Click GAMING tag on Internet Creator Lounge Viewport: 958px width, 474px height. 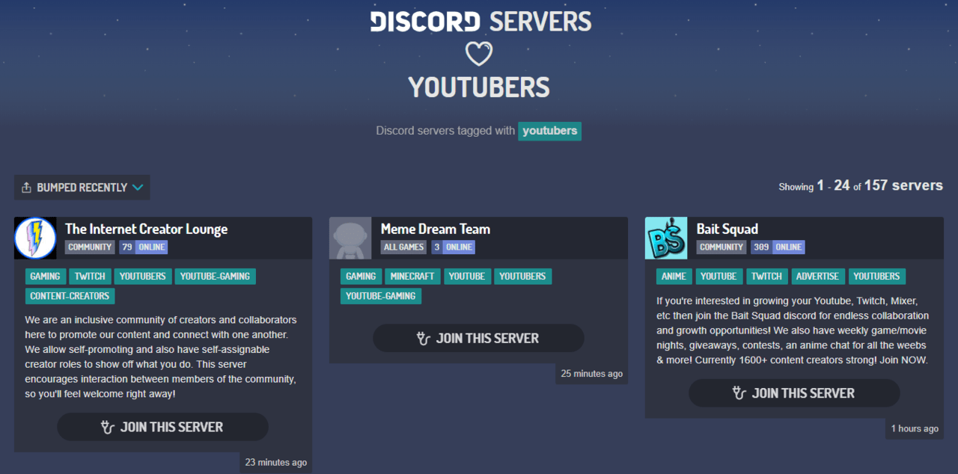pyautogui.click(x=45, y=276)
